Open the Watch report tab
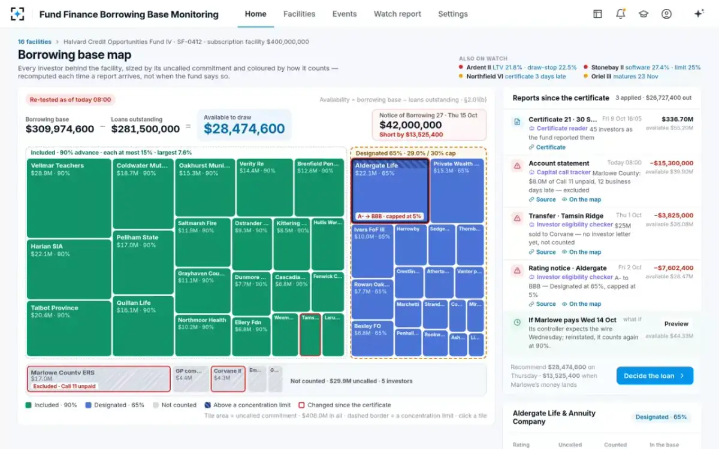Viewport: 719px width, 449px height. pos(397,14)
